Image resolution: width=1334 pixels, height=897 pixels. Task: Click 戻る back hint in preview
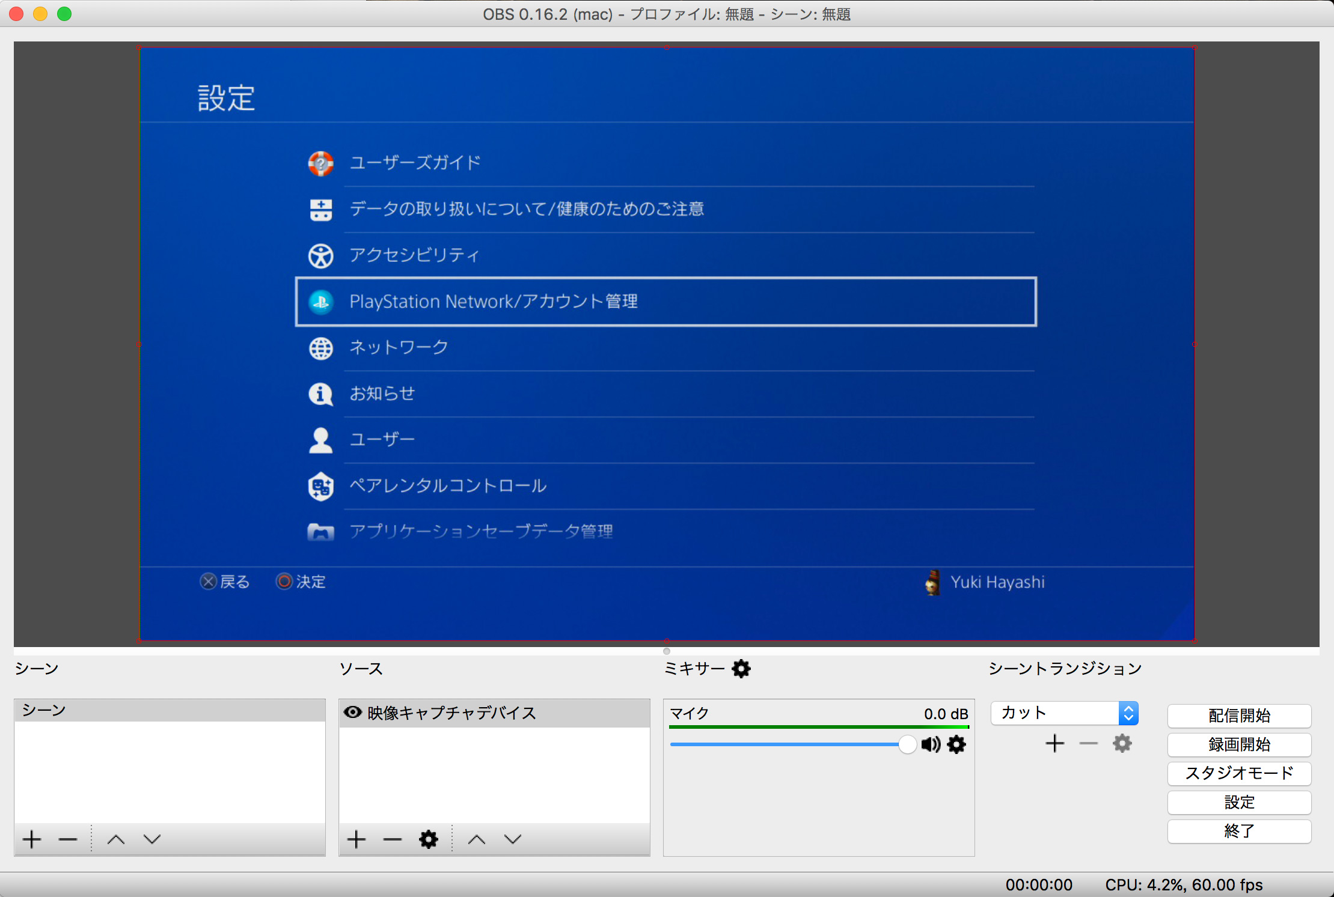pyautogui.click(x=225, y=582)
